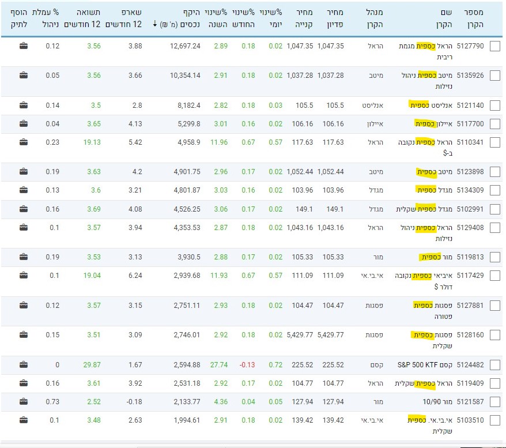506x448 pixels.
Task: Check the box for fund 5121140
Action: pos(494,106)
